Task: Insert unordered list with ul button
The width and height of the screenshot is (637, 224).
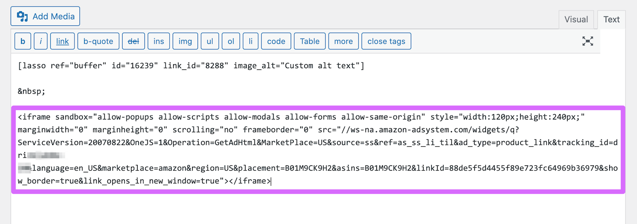Action: tap(210, 41)
